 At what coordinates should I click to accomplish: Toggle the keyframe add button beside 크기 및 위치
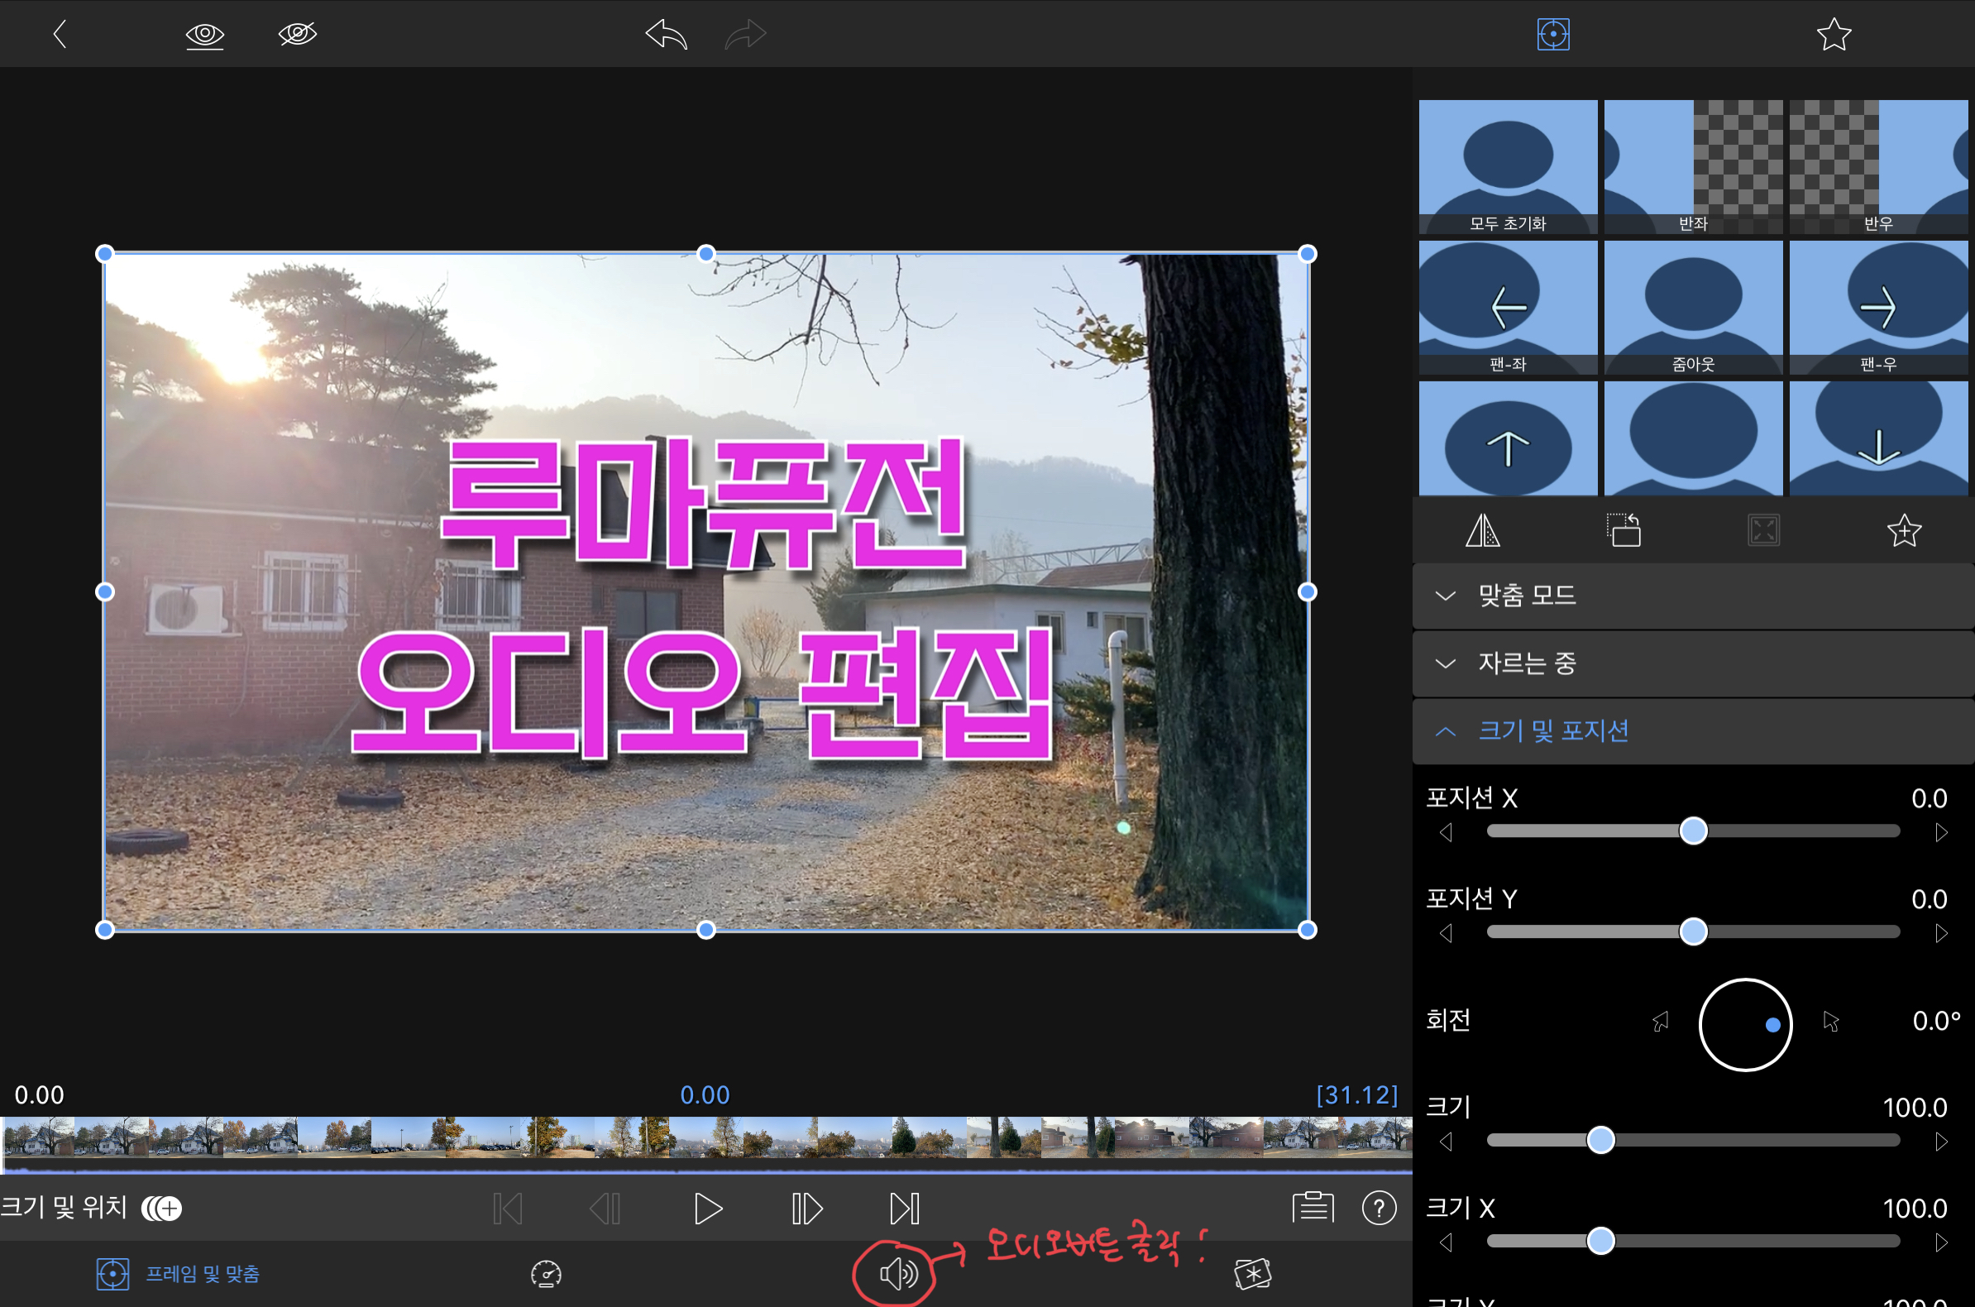(x=161, y=1208)
